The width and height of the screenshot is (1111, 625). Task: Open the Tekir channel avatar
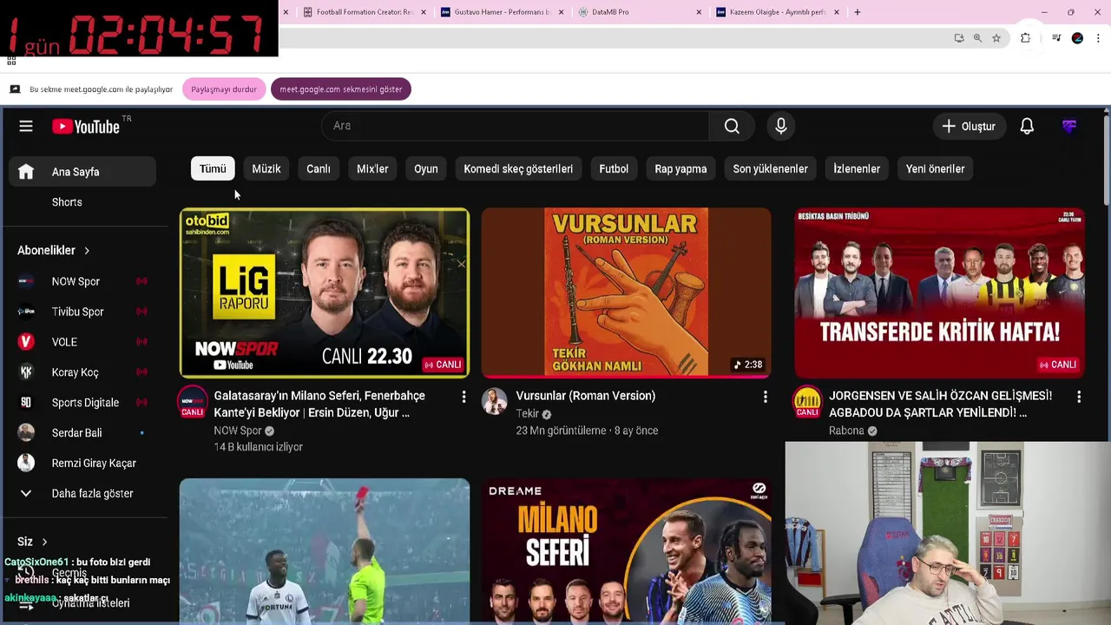coord(495,401)
